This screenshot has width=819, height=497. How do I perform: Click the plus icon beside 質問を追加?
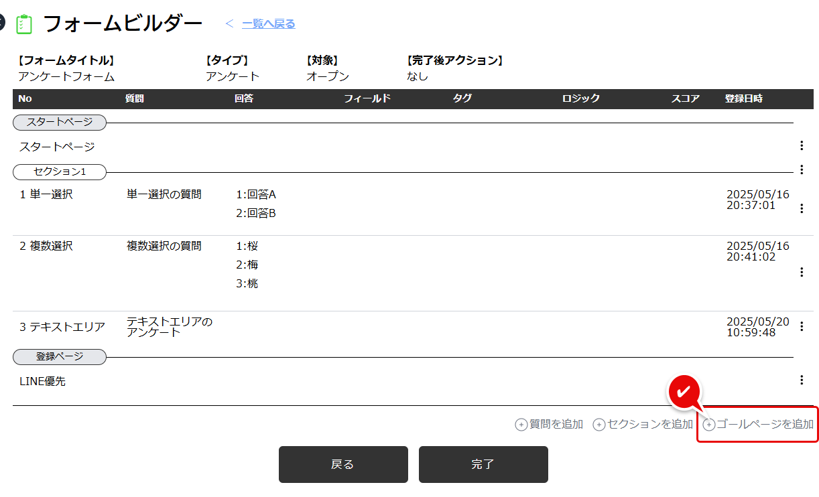tap(521, 425)
